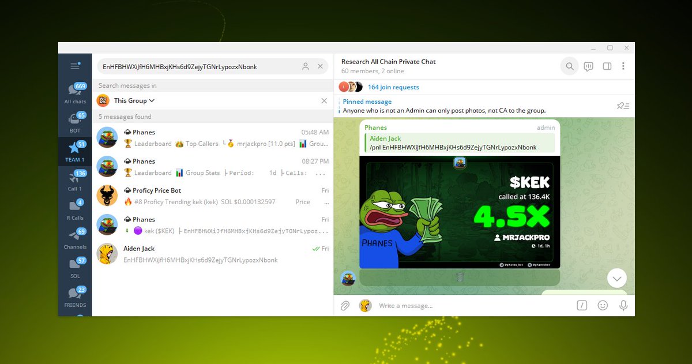
Task: Go to the R Calls folder
Action: point(75,209)
